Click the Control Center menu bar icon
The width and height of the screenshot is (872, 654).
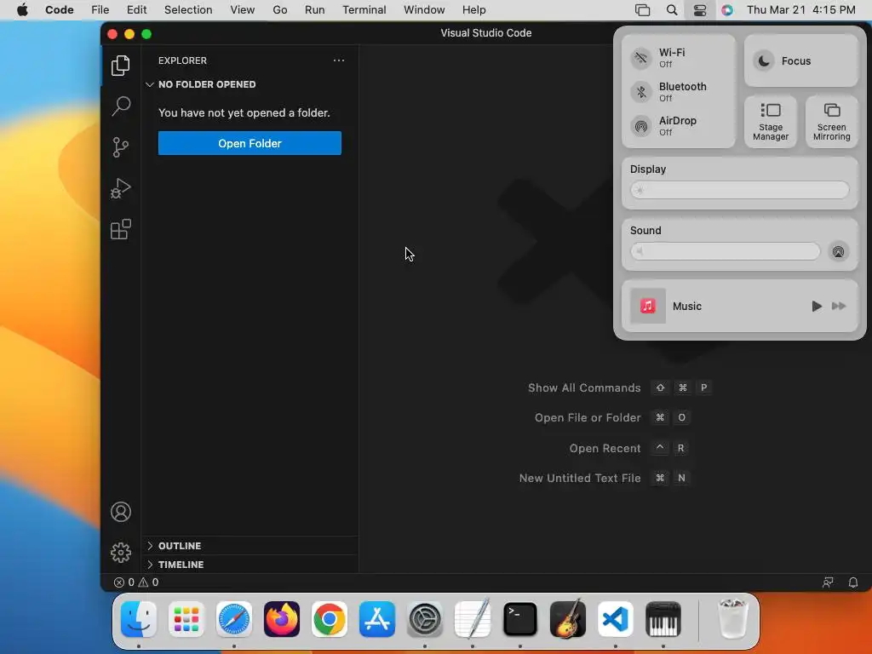tap(700, 10)
